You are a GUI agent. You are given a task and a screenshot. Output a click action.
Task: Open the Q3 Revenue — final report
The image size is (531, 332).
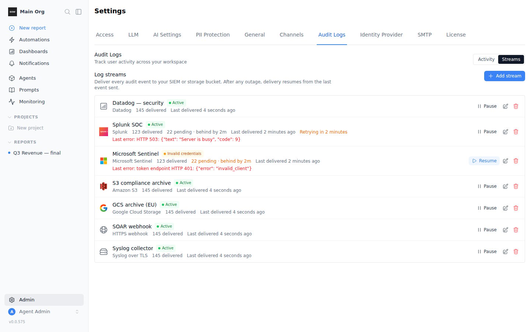(x=44, y=153)
